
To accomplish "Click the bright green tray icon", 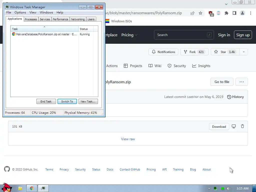I will (223, 188).
